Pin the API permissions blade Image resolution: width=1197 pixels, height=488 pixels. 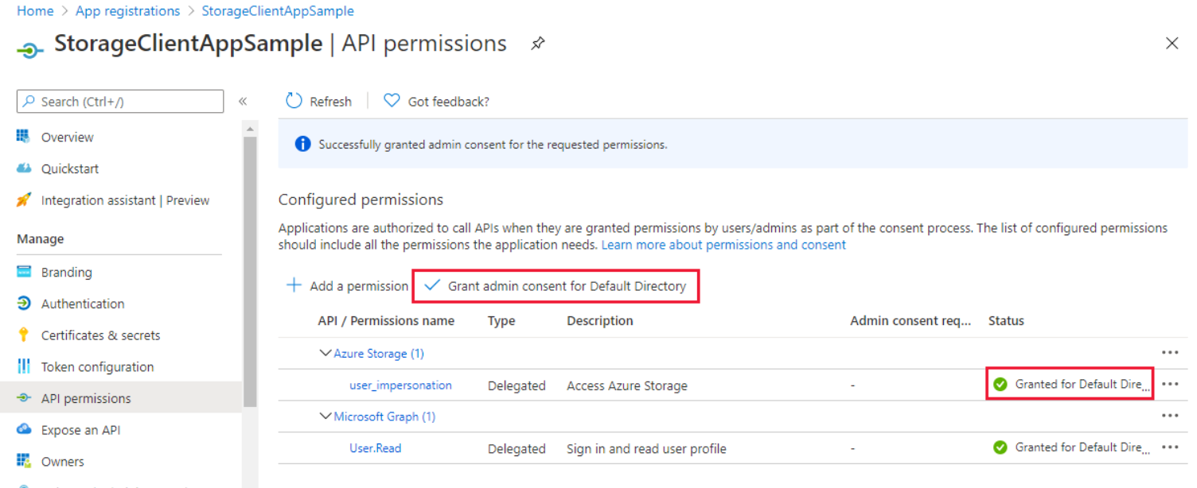pyautogui.click(x=538, y=45)
